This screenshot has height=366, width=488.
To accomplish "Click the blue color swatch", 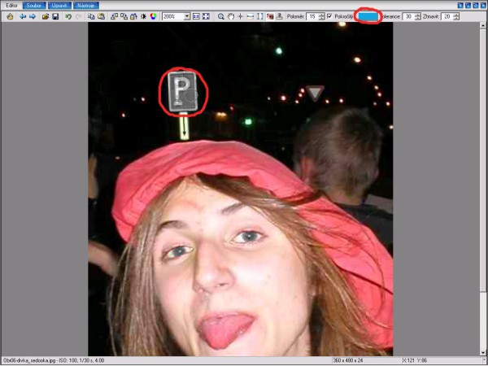I will coord(368,16).
